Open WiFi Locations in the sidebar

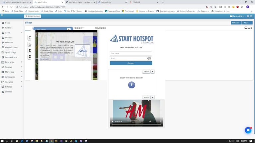pyautogui.click(x=11, y=47)
